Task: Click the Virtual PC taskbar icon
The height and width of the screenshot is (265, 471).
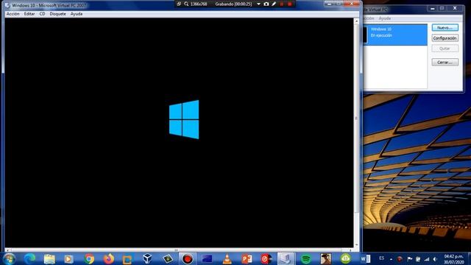Action: click(x=286, y=258)
